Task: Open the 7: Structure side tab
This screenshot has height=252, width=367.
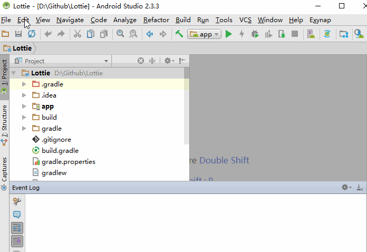Action: tap(4, 125)
